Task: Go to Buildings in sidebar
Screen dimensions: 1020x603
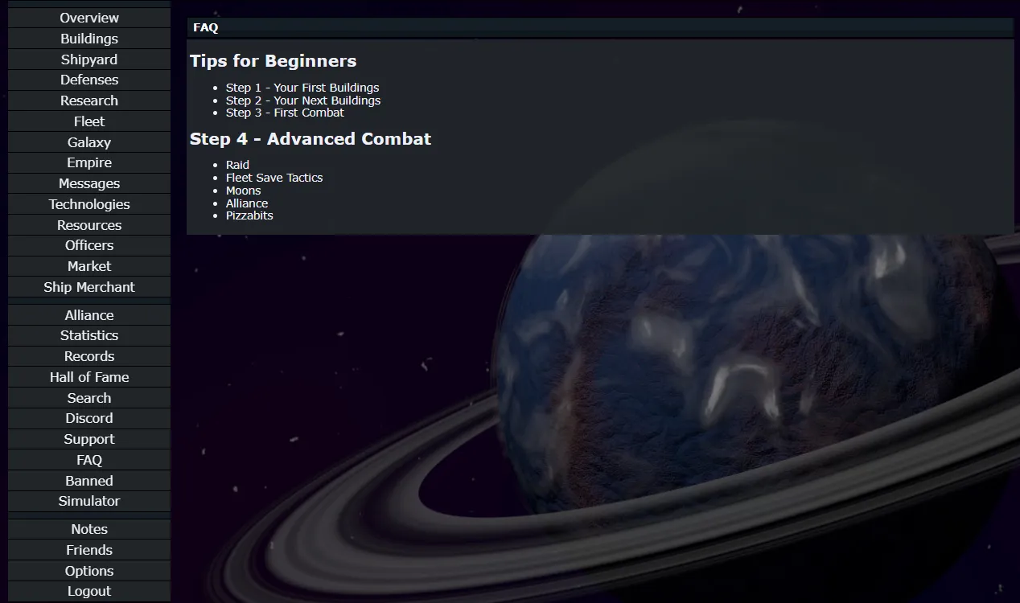Action: point(89,39)
